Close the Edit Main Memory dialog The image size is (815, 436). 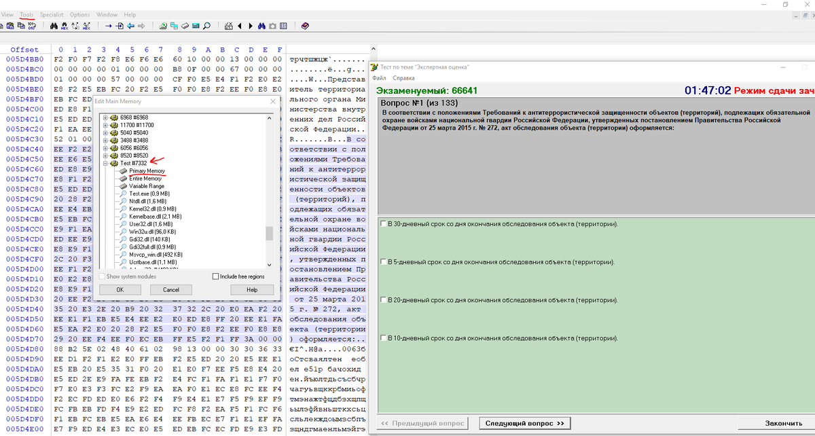273,101
